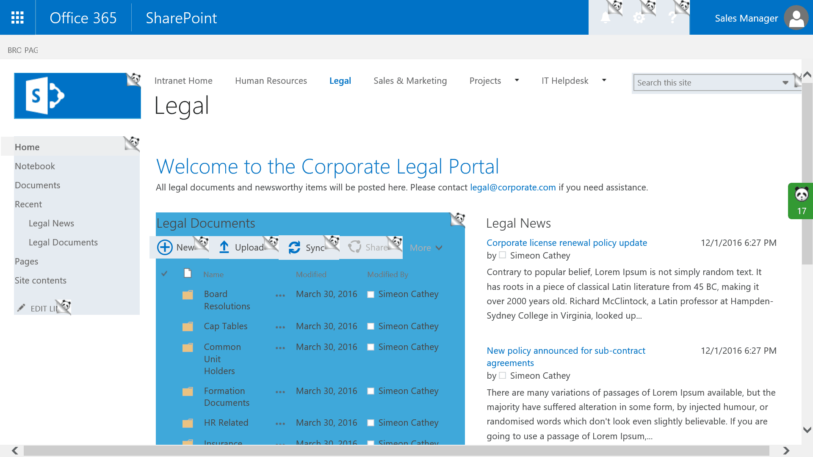The width and height of the screenshot is (813, 457).
Task: Open the Pages sidebar link
Action: coord(26,262)
